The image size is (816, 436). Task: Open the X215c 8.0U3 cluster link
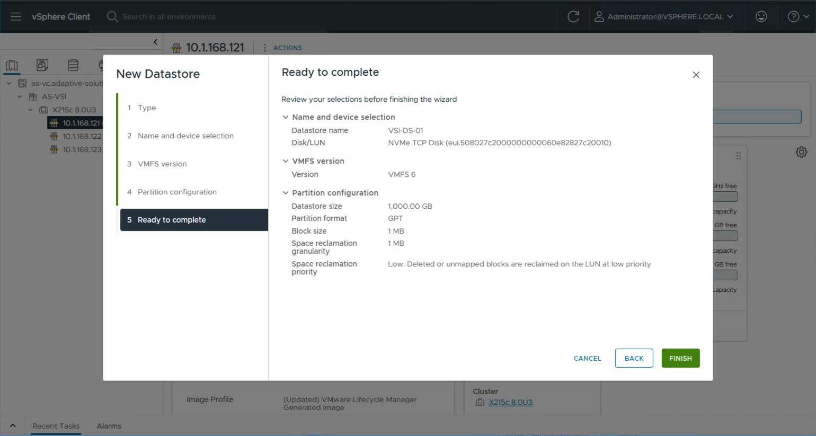click(510, 402)
